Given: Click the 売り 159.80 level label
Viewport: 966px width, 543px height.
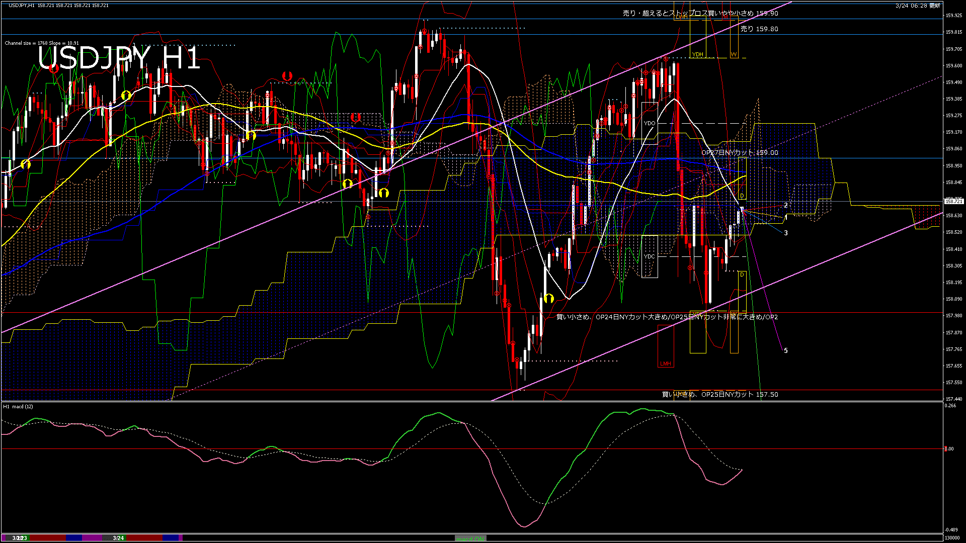Looking at the screenshot, I should (x=759, y=29).
